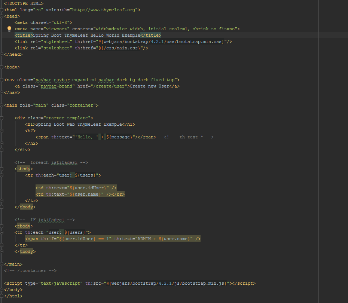348x303 pixels.
Task: Click the meta charset utf-8 line
Action: (x=43, y=22)
